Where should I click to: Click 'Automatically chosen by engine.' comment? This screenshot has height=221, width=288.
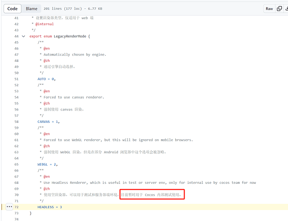coord(75,54)
